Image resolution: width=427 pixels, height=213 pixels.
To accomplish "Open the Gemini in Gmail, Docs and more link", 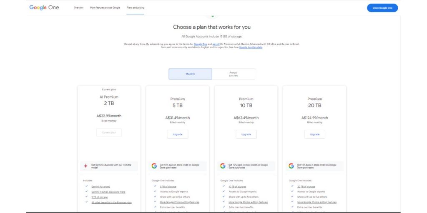I will click(108, 192).
